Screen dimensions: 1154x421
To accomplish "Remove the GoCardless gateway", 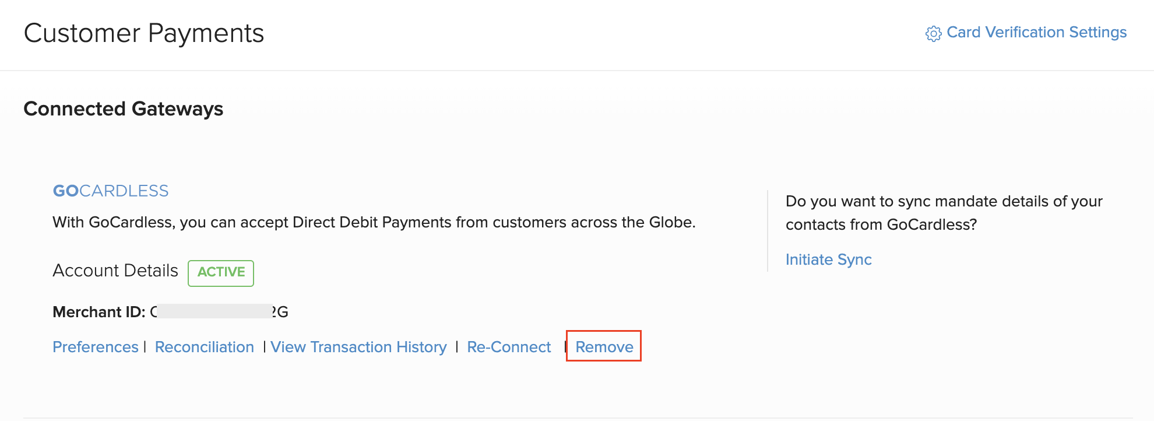I will pos(604,347).
